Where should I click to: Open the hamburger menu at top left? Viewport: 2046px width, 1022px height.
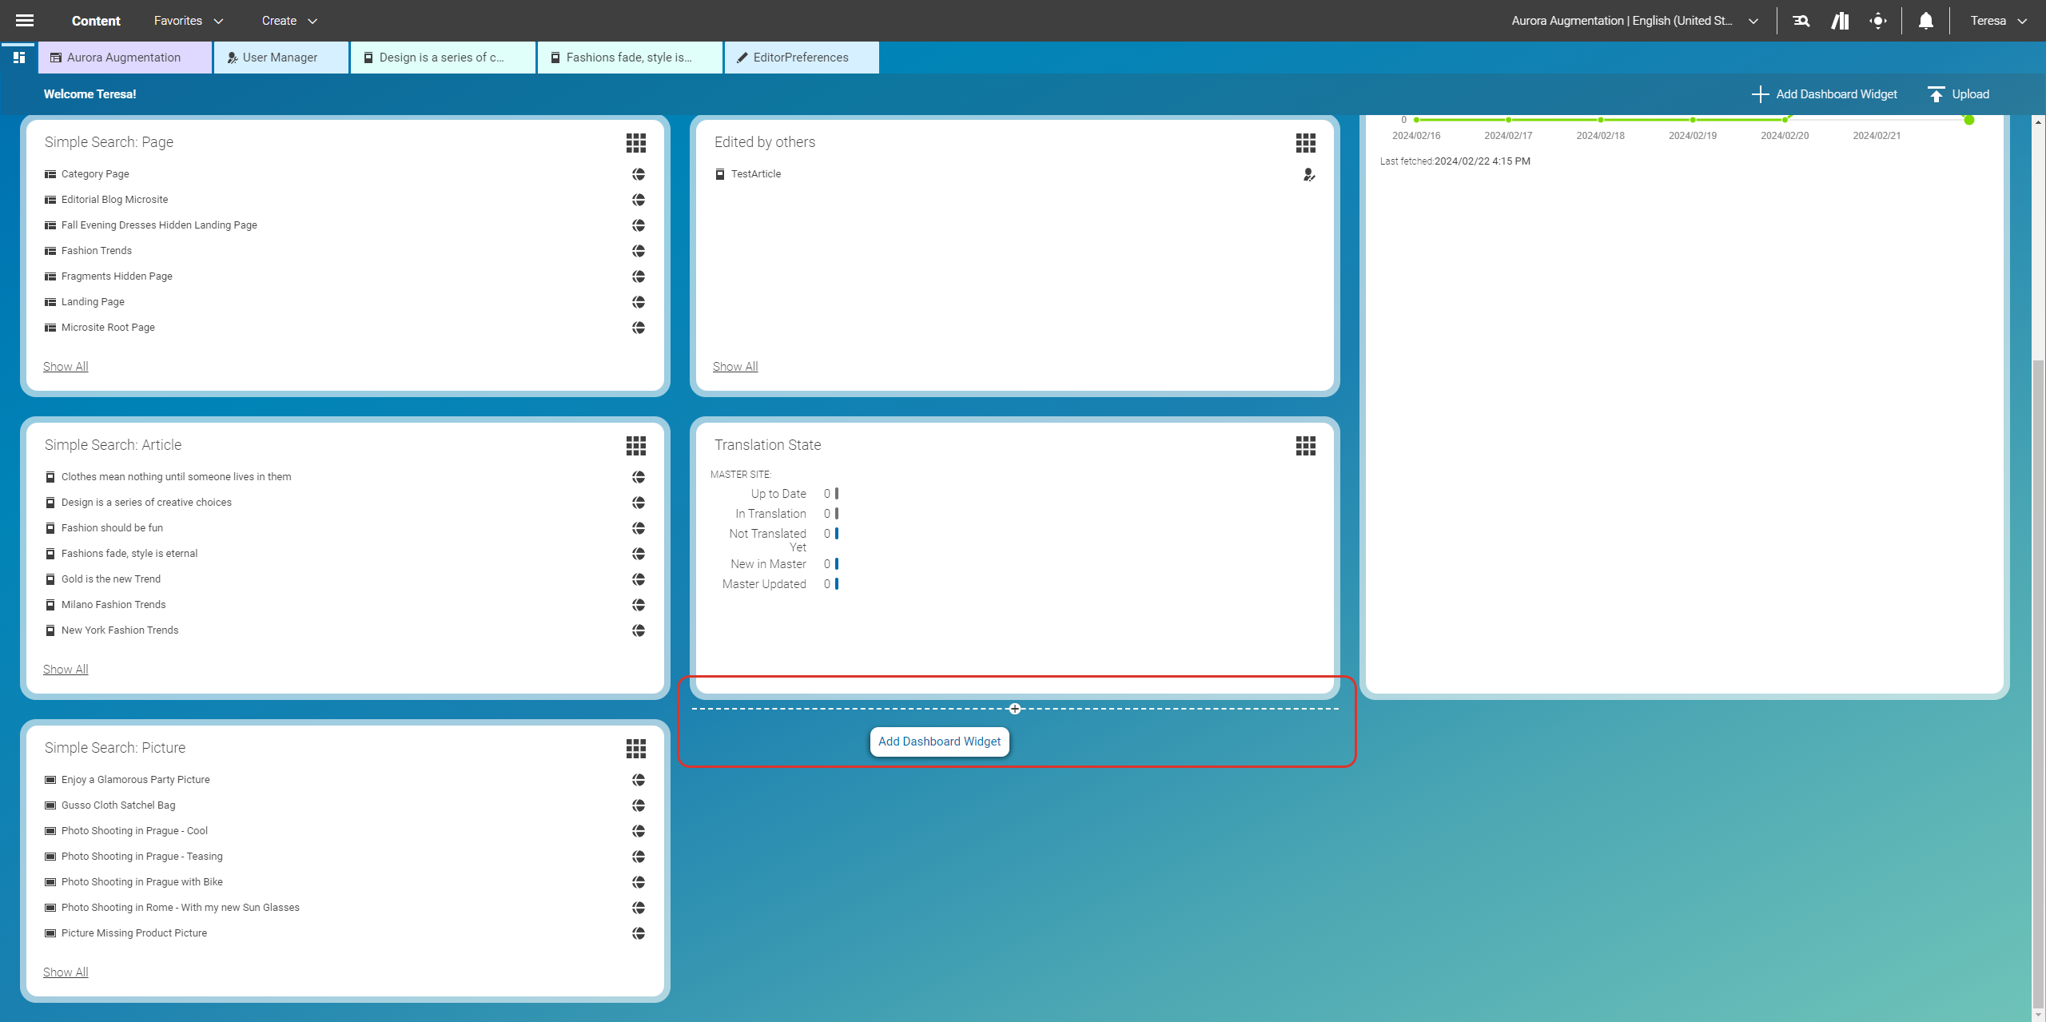24,20
